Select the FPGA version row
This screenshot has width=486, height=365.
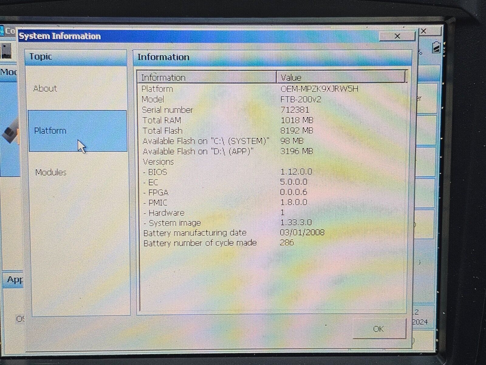point(272,192)
